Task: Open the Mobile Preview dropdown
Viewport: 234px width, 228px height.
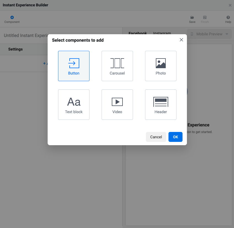Action: [x=209, y=34]
